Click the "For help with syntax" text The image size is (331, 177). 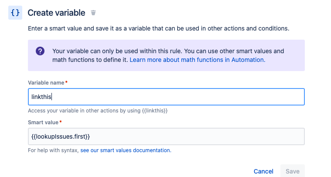pos(53,150)
